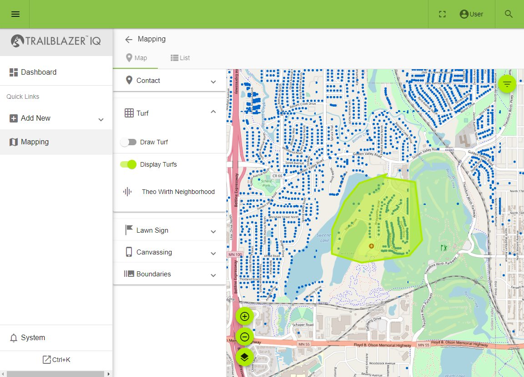Open the map filter icon on the map
524x377 pixels.
click(x=507, y=84)
